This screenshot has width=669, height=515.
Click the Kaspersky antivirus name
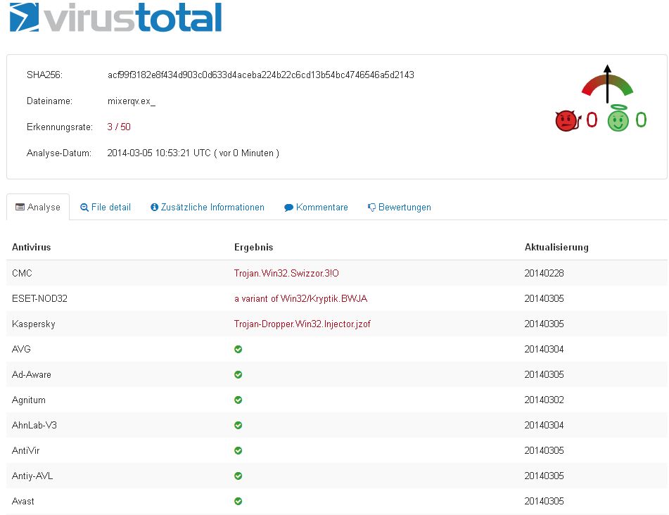(x=33, y=324)
